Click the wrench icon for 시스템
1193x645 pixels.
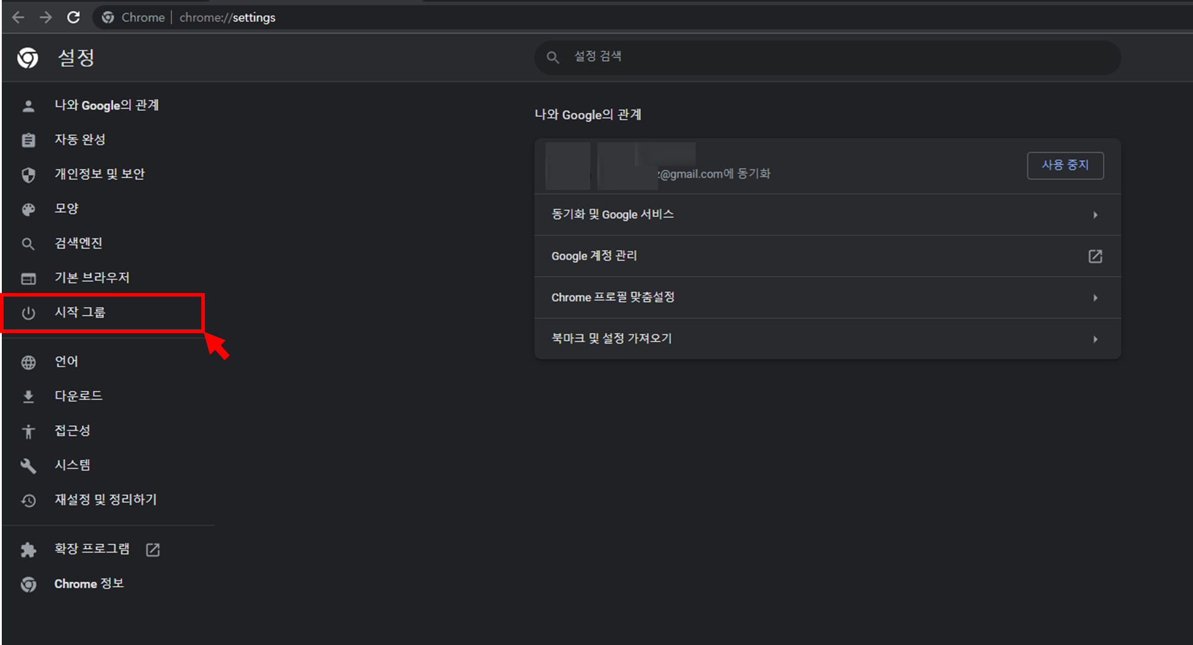click(x=28, y=466)
